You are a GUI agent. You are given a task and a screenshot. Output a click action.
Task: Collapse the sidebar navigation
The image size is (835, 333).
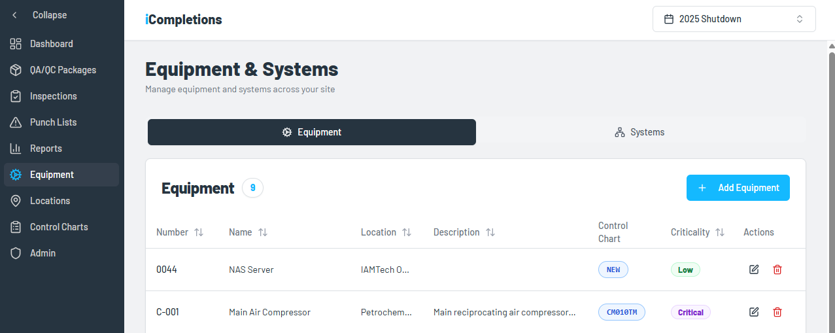39,15
